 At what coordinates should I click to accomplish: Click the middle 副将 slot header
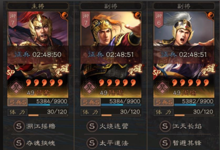111,6
